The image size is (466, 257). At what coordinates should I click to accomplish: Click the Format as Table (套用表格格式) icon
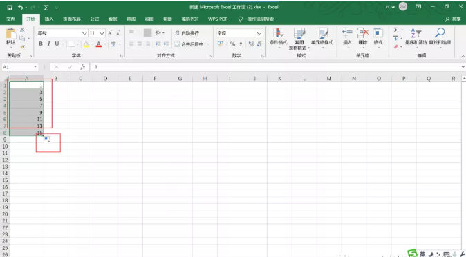click(x=299, y=33)
